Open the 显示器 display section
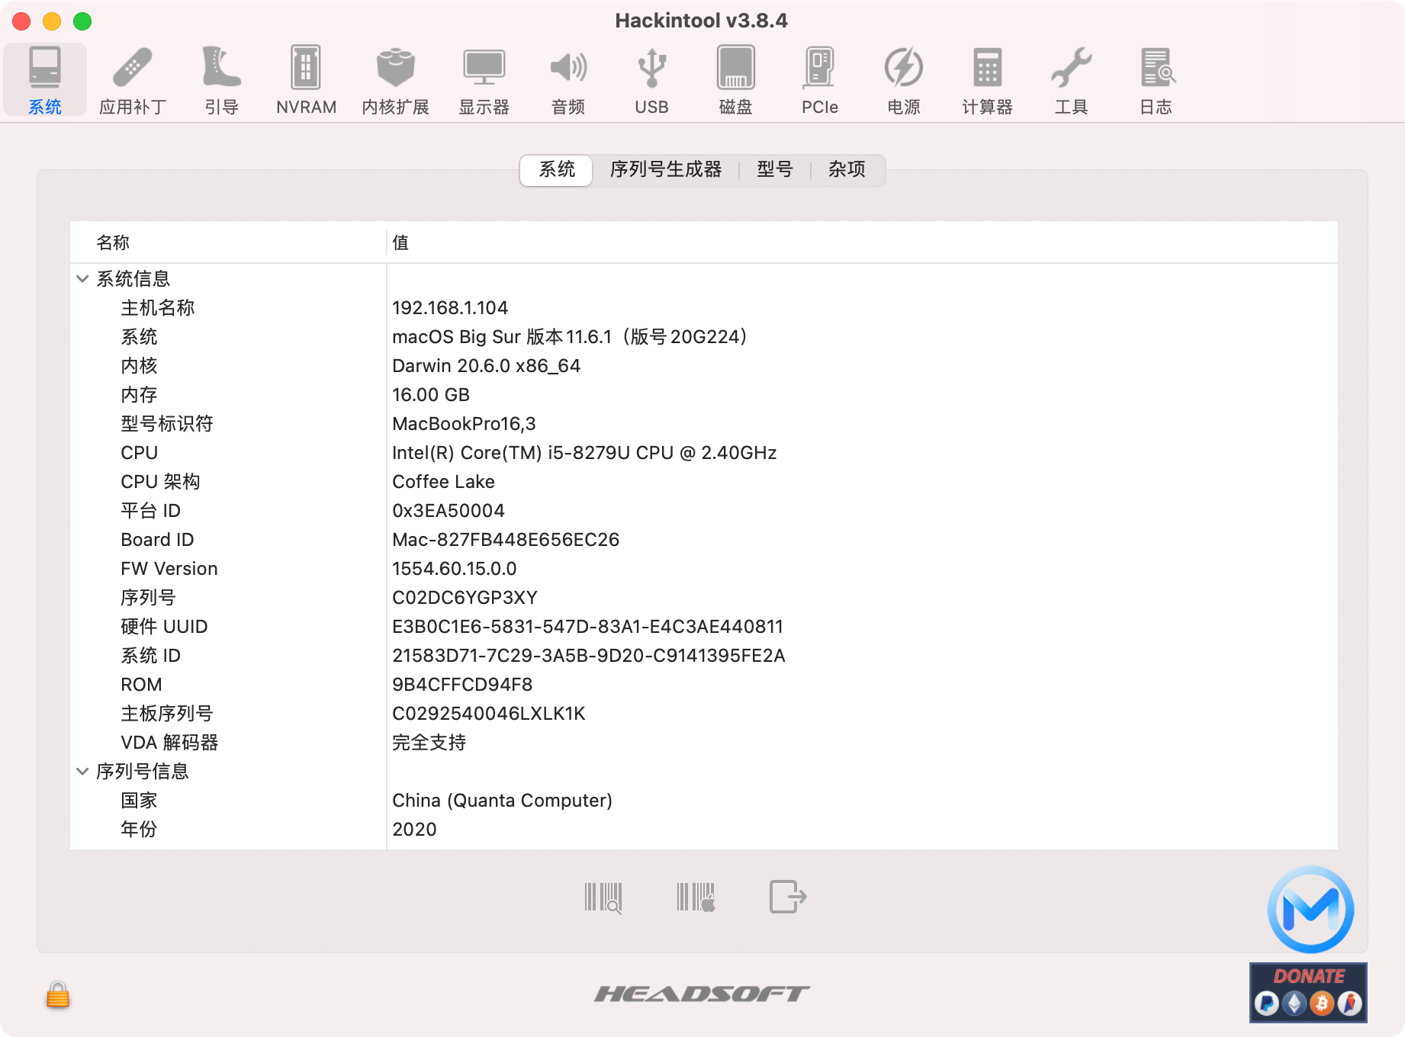Image resolution: width=1405 pixels, height=1037 pixels. coord(484,80)
